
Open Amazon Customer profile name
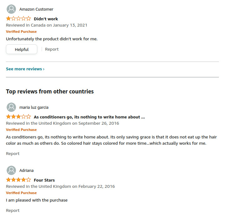(36, 9)
